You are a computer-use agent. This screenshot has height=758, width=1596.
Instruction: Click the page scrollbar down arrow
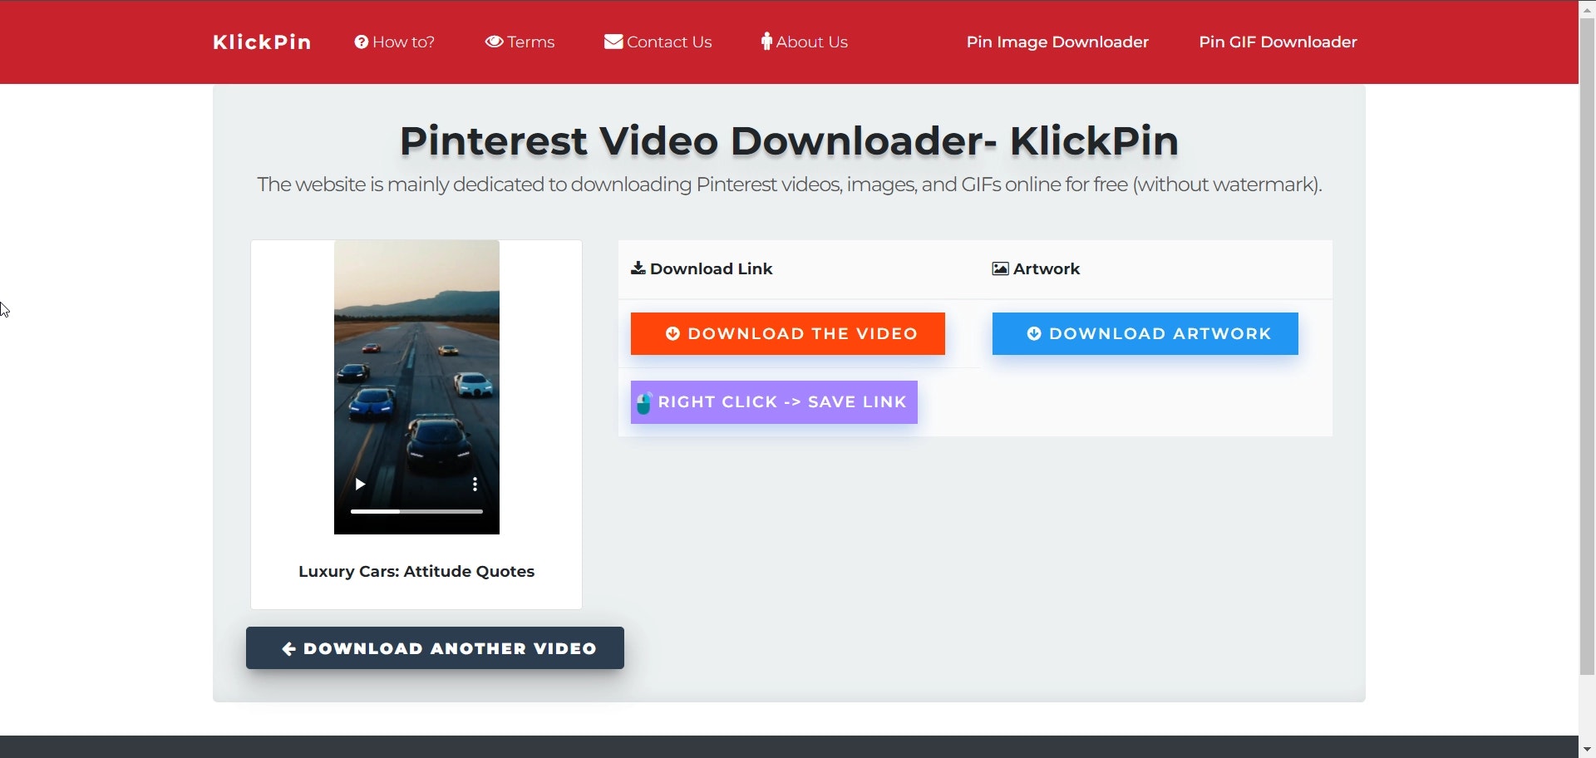(1587, 750)
